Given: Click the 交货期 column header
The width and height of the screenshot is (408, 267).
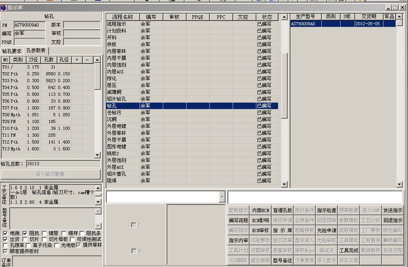Looking at the screenshot, I should (x=369, y=17).
